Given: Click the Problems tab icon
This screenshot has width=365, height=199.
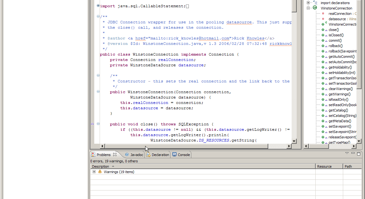Looking at the screenshot, I should click(x=93, y=154).
